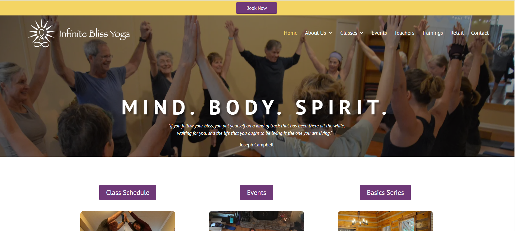Click the Infinite Bliss Yoga wordmark

(94, 34)
